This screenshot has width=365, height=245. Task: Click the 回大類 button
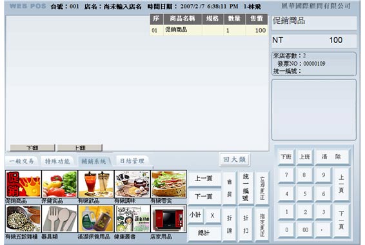234,160
